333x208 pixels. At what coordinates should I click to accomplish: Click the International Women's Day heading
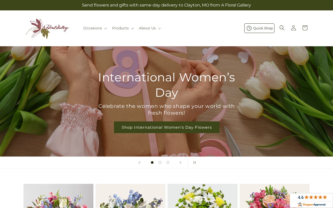click(x=166, y=85)
